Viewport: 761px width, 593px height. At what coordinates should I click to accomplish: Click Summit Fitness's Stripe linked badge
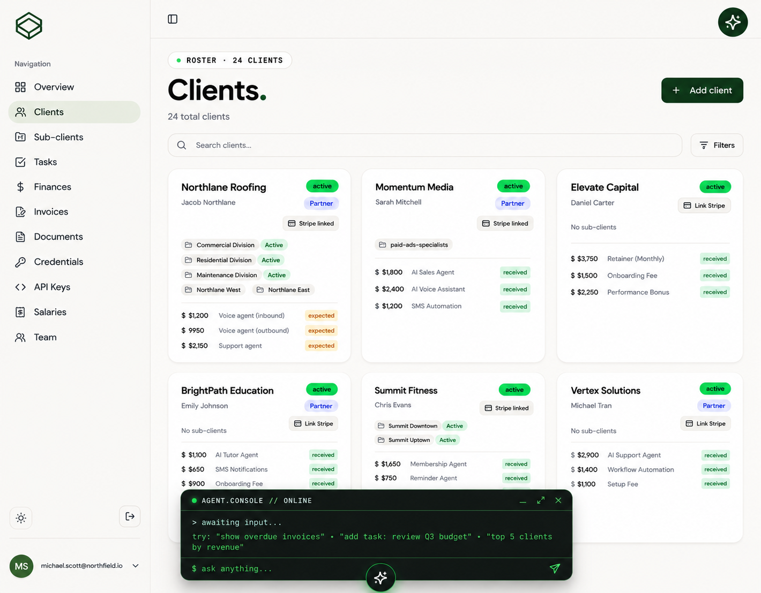point(506,408)
